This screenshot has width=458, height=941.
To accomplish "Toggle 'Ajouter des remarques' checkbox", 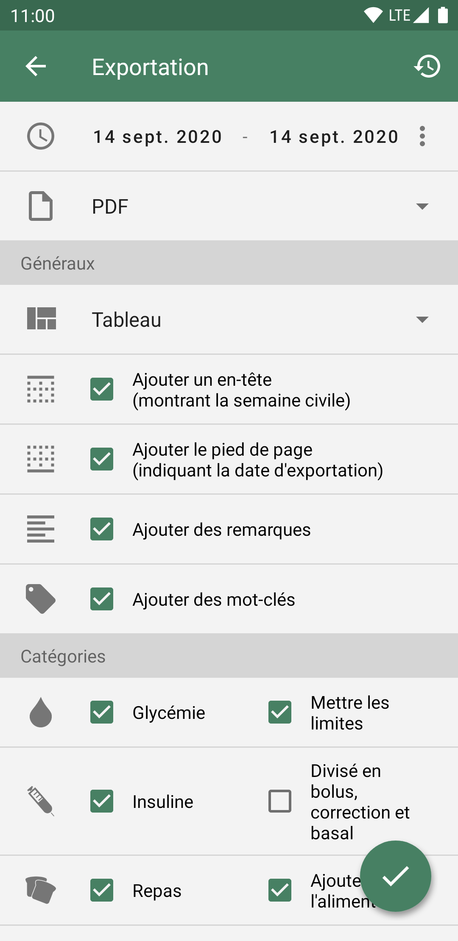I will 102,529.
